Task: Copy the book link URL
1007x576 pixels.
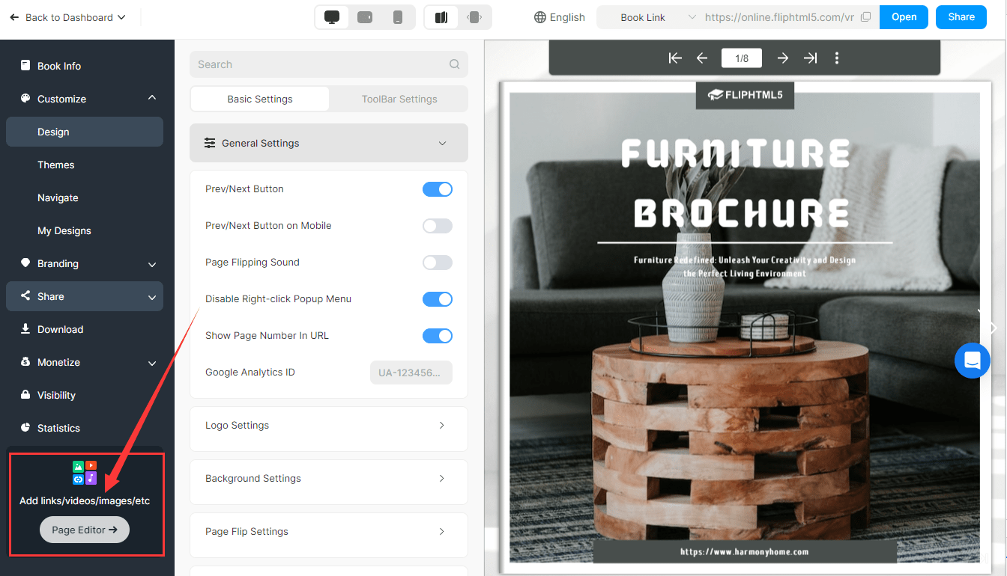Action: 865,17
